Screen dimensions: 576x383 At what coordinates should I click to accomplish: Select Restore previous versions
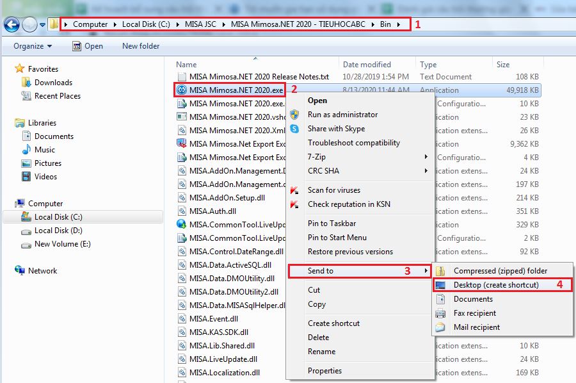(351, 252)
